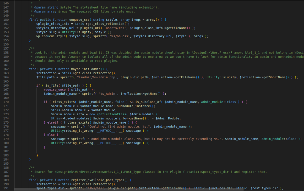Click line number 184 in the gutter
The height and width of the screenshot is (191, 304).
(x=6, y=159)
